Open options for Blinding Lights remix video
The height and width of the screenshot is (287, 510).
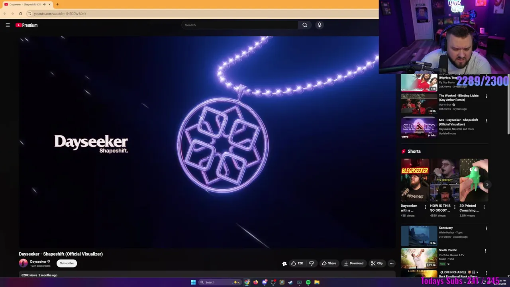pyautogui.click(x=486, y=96)
